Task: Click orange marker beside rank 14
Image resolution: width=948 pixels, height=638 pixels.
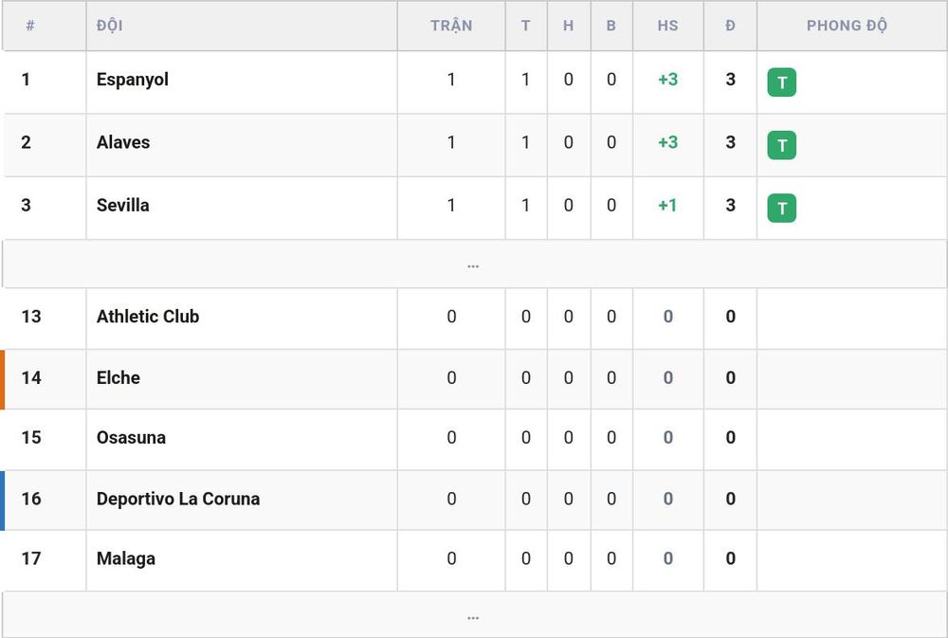Action: click(x=3, y=379)
